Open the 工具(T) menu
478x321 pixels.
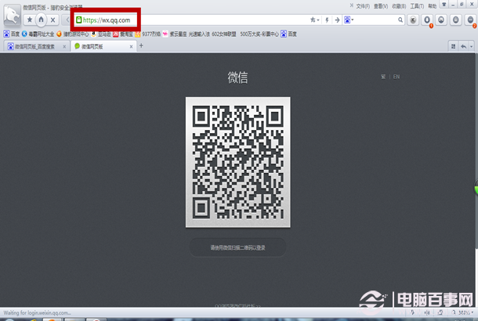tap(417, 6)
